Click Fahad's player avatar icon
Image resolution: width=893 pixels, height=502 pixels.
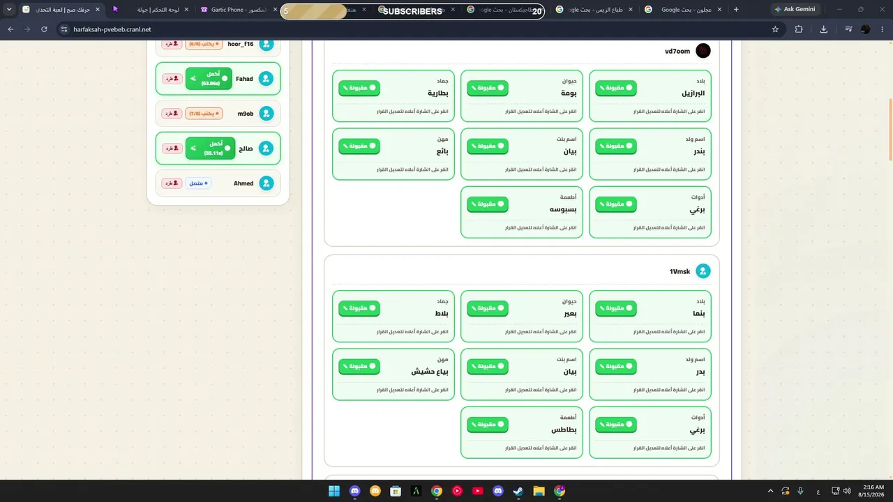click(266, 79)
